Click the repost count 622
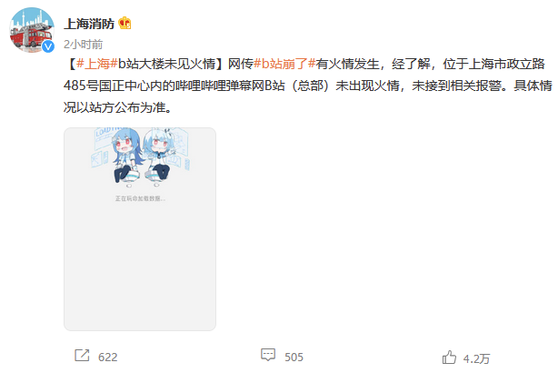 (107, 357)
